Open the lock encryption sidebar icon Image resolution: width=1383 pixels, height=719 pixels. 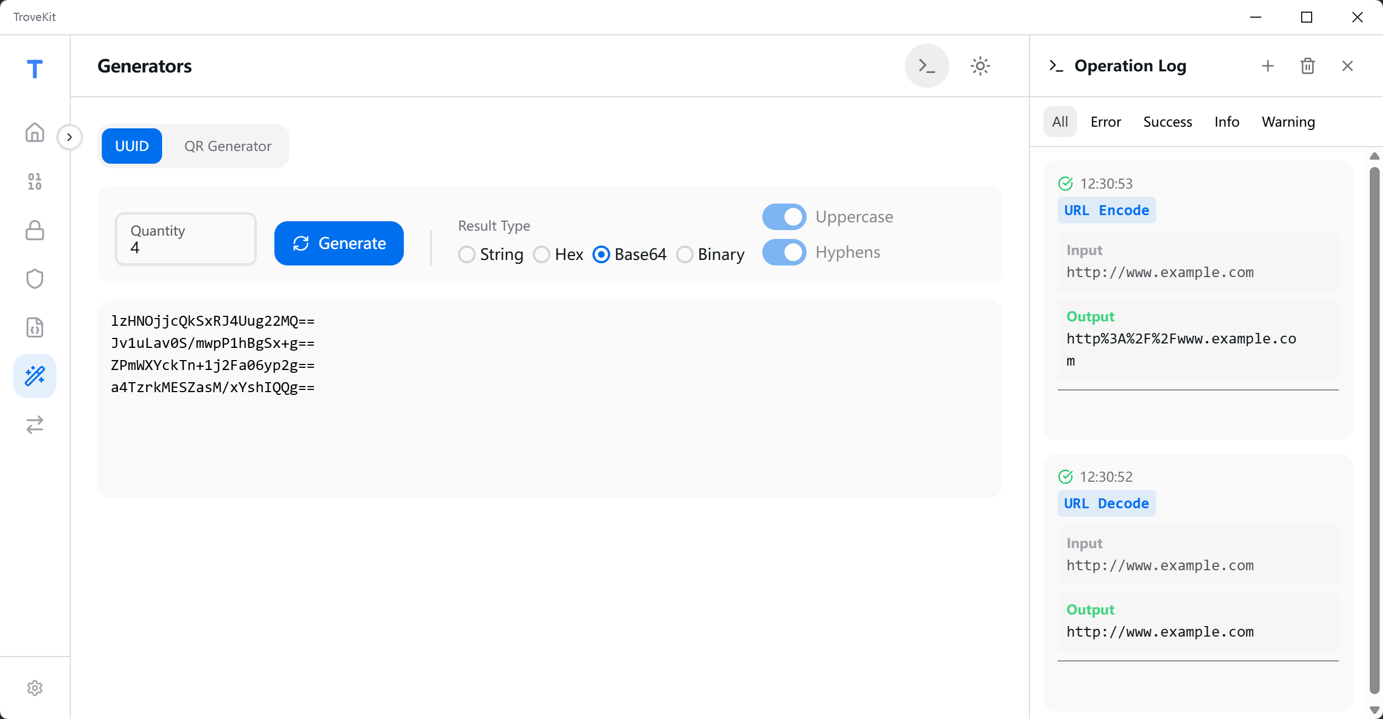(x=35, y=230)
